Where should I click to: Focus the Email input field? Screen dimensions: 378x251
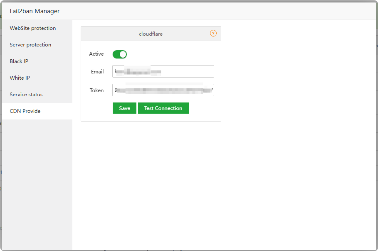(163, 71)
